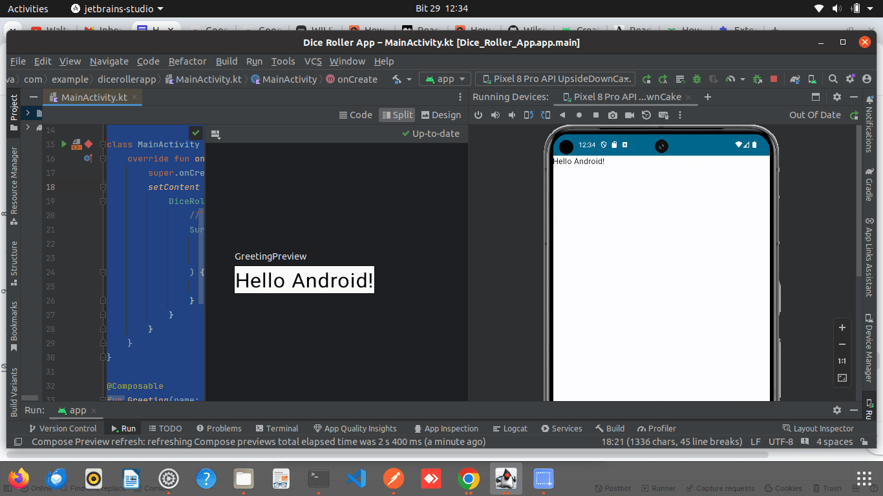Start emulator screen recording video icon
The height and width of the screenshot is (496, 883).
pos(630,115)
